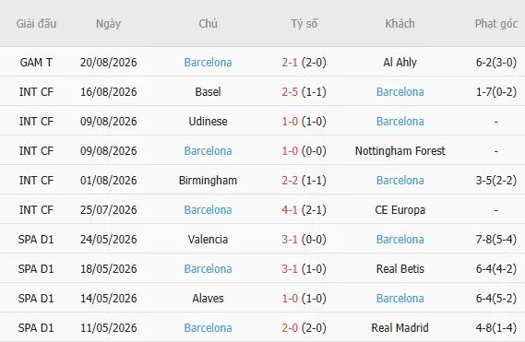
Task: Click the Giải đấu column header
Action: [x=36, y=24]
